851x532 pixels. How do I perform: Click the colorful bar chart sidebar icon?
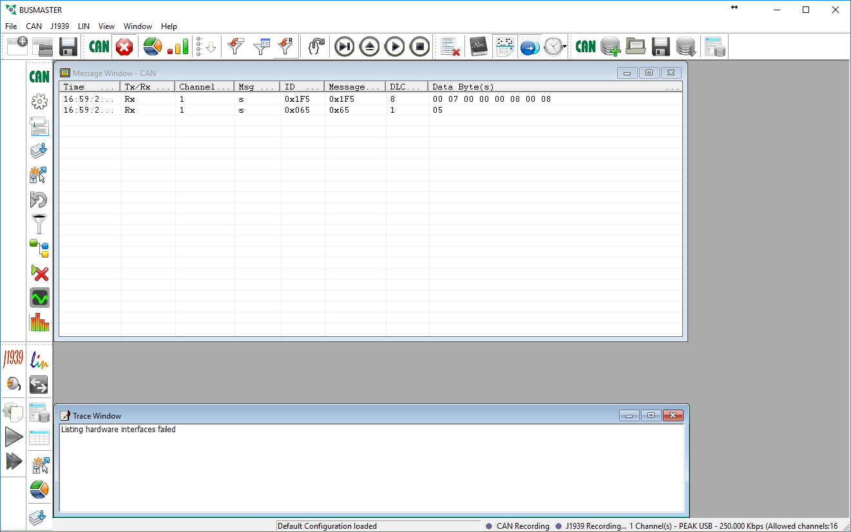40,322
